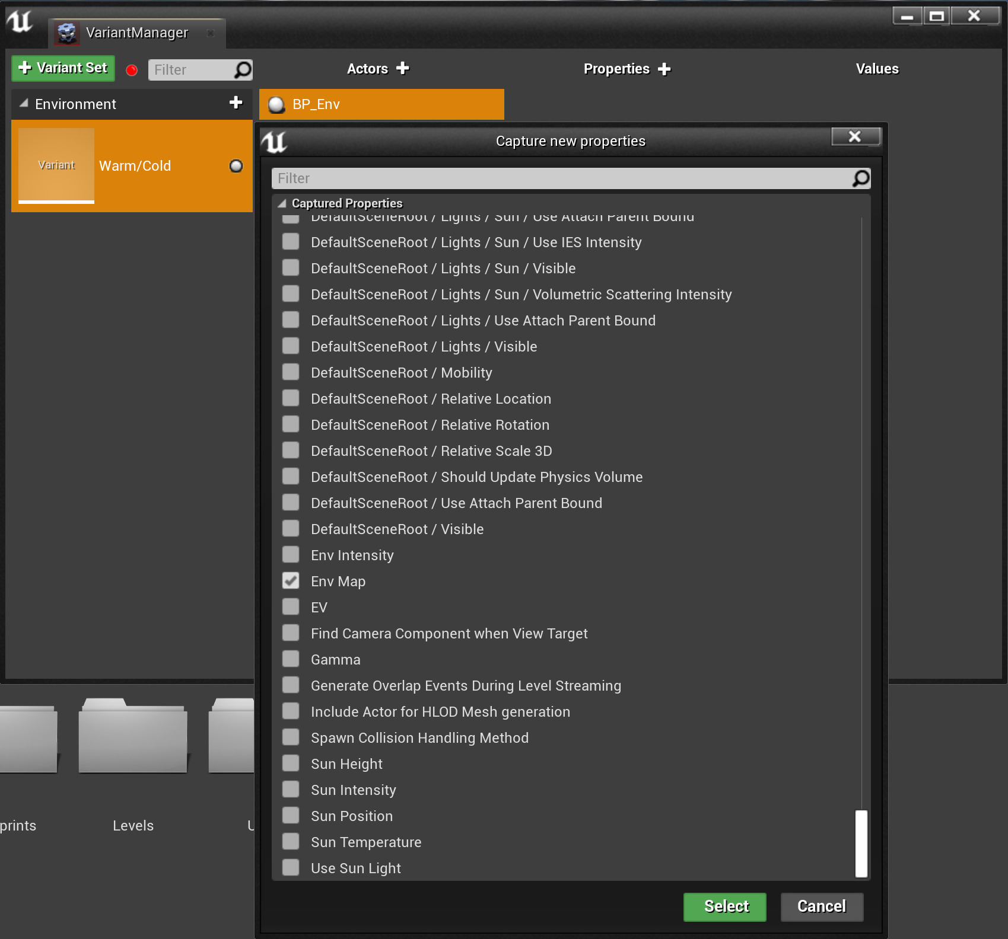Click the plus icon next to Properties
The image size is (1008, 939).
point(664,69)
